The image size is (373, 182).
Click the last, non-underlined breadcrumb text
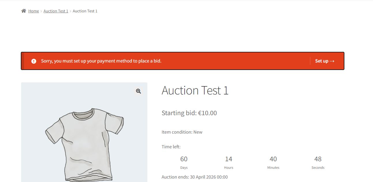pos(85,11)
